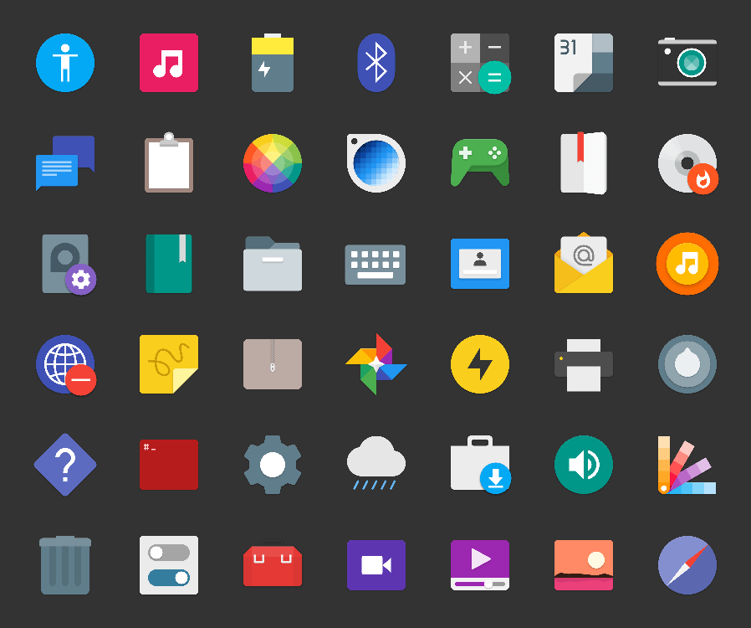Open the calendar icon showing 31
This screenshot has width=751, height=628.
(x=584, y=63)
